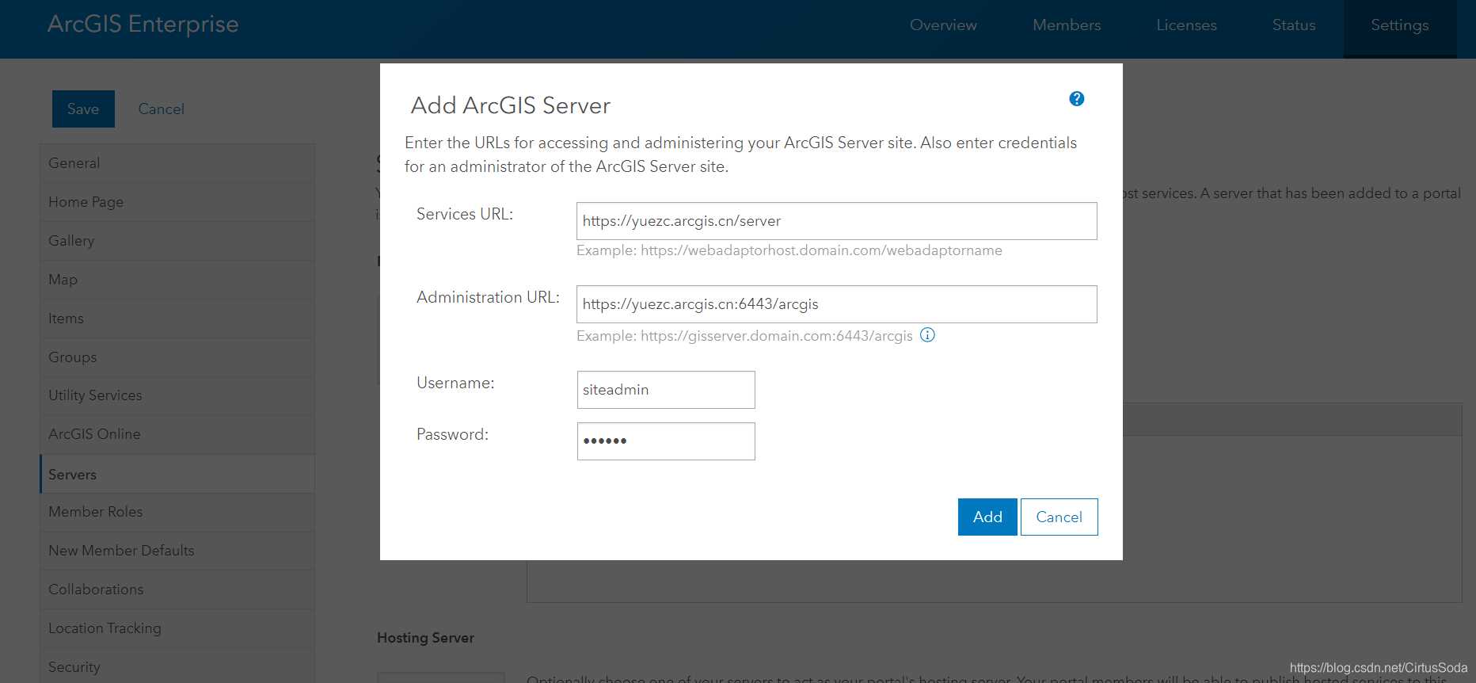
Task: Select New Member Defaults in sidebar
Action: click(177, 551)
